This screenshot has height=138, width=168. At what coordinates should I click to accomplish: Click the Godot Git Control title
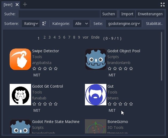[x=48, y=86]
